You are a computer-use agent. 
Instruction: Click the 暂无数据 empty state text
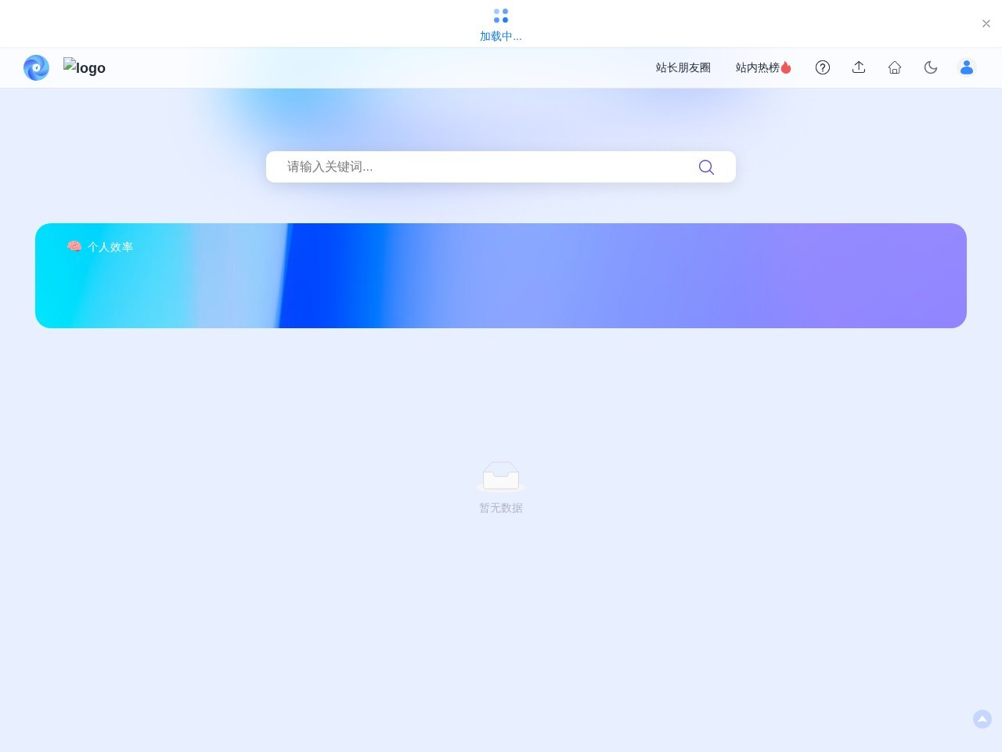[501, 508]
